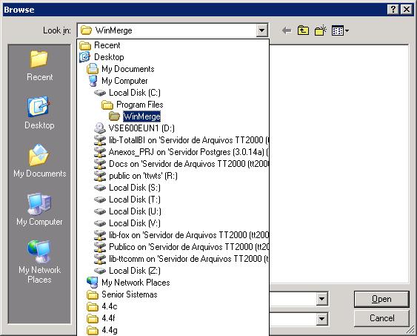
Task: Open Recent in the places bar
Action: coord(39,65)
